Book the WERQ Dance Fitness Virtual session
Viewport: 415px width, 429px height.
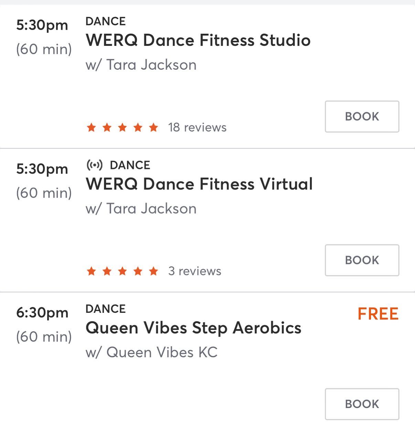point(362,260)
